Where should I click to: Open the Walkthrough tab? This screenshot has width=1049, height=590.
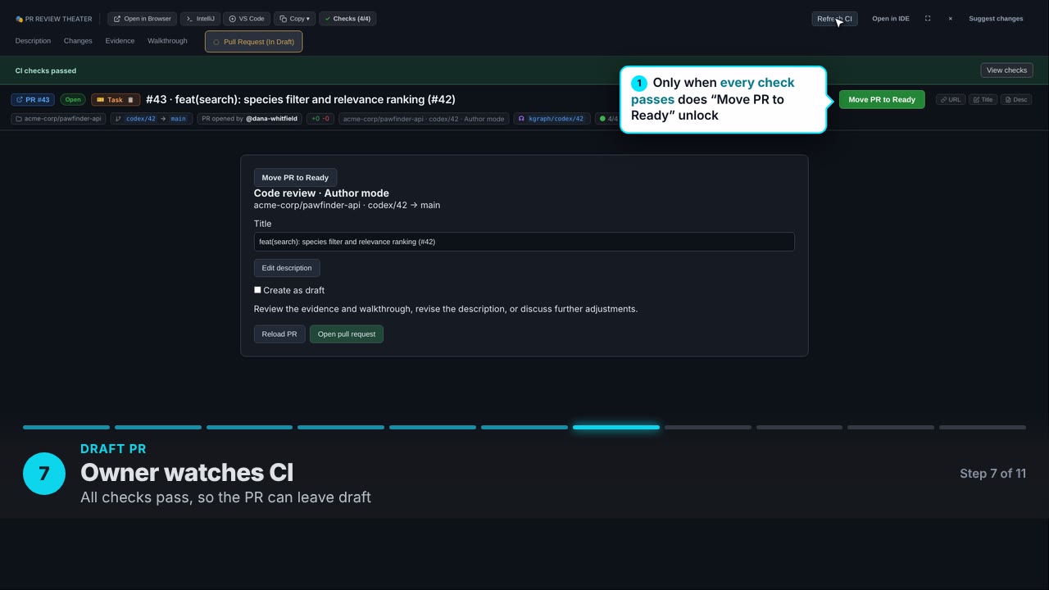pos(167,41)
